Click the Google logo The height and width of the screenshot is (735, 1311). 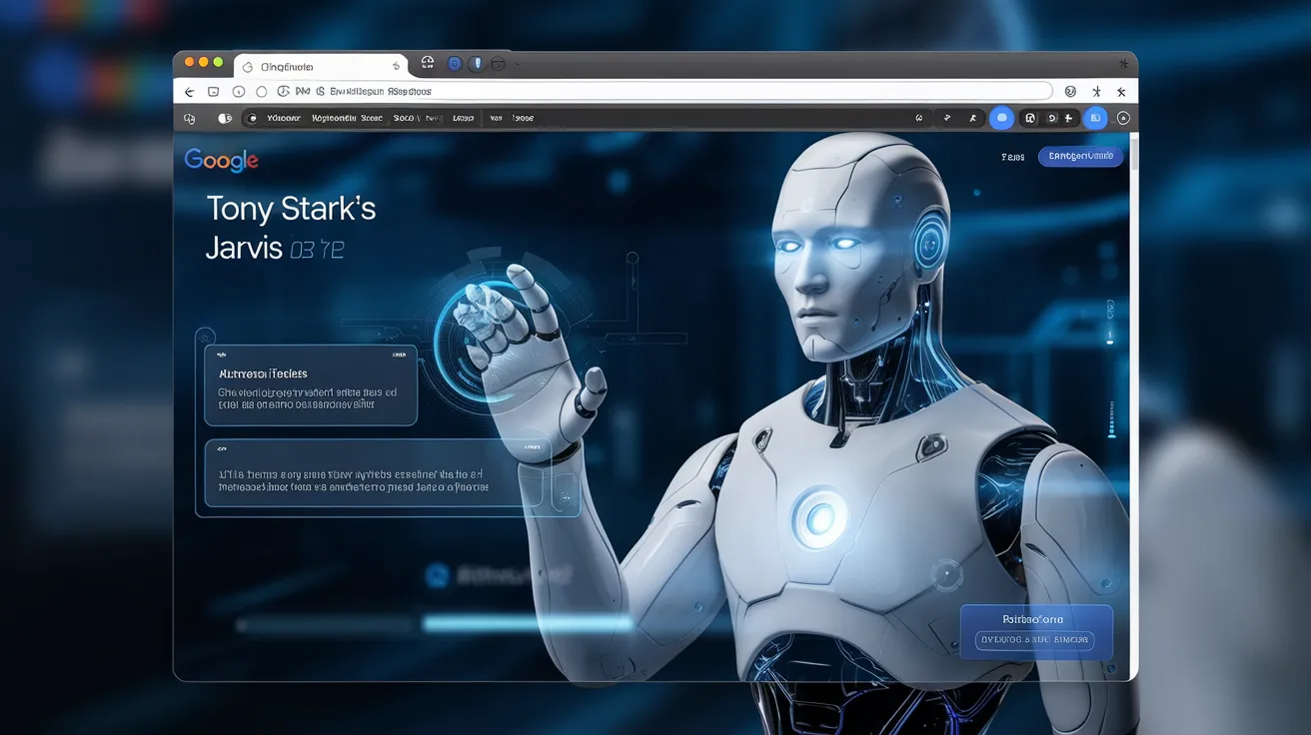click(222, 160)
